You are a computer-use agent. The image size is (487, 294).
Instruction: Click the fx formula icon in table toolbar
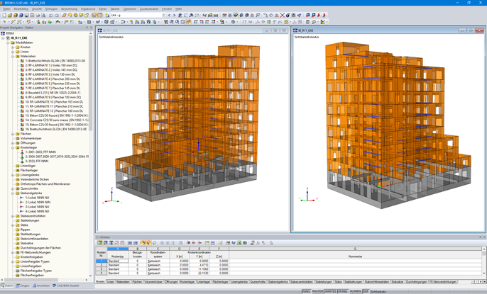point(258,243)
